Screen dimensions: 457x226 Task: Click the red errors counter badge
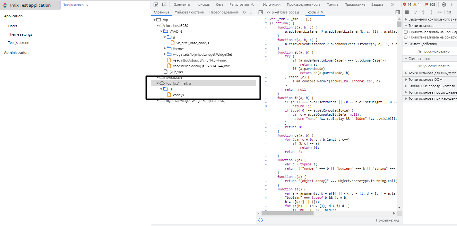click(x=407, y=4)
